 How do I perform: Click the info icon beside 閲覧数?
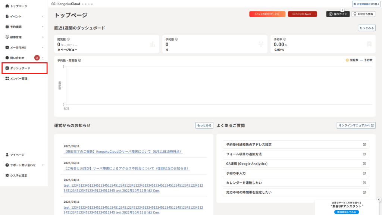click(x=68, y=39)
